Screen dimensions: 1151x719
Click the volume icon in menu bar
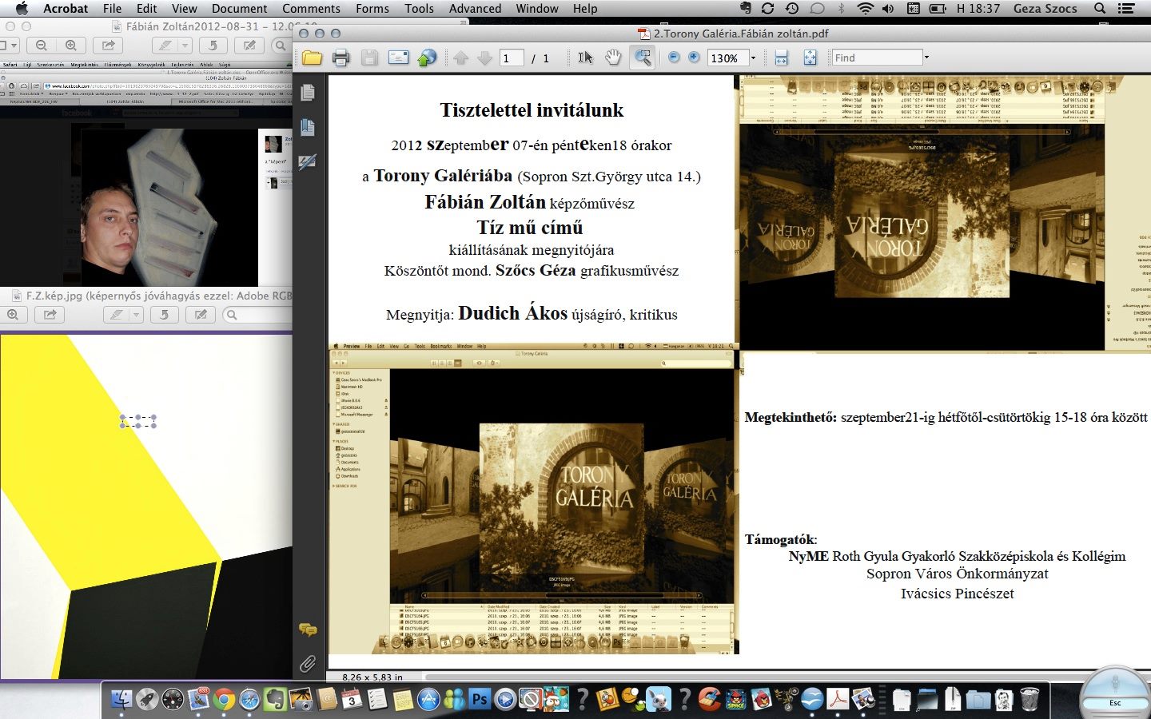tap(888, 8)
